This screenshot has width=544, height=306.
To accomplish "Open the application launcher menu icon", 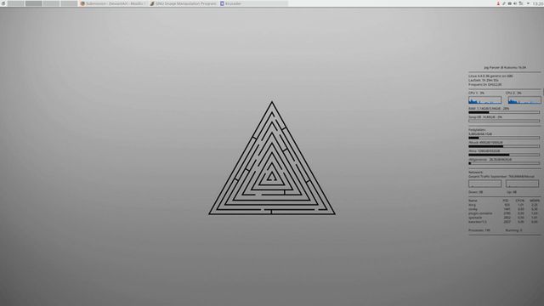I will coord(3,3).
